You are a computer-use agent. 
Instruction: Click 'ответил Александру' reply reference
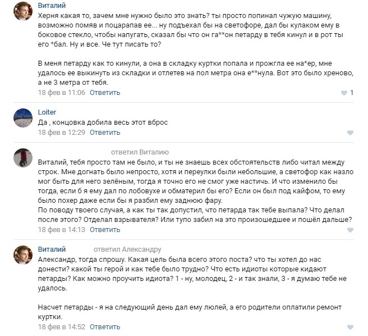click(127, 249)
